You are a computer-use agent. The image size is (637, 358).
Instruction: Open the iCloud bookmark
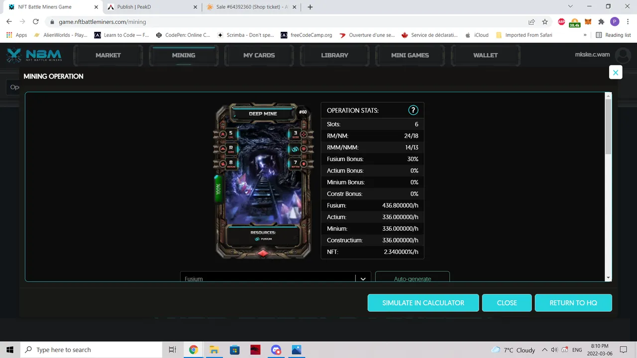pyautogui.click(x=477, y=35)
